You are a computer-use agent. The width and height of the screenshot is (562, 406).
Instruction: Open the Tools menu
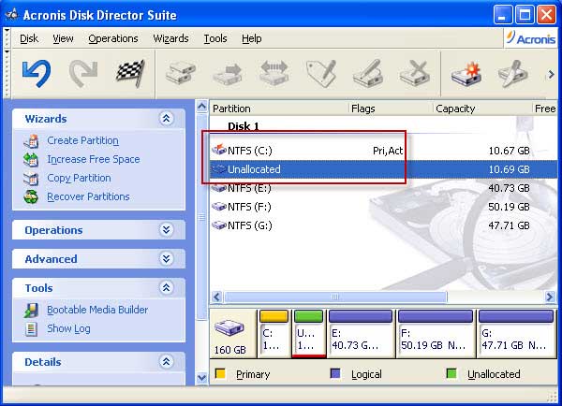215,38
